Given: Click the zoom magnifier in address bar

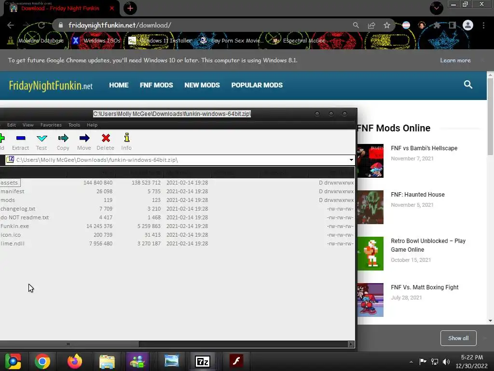Looking at the screenshot, I should [x=356, y=25].
